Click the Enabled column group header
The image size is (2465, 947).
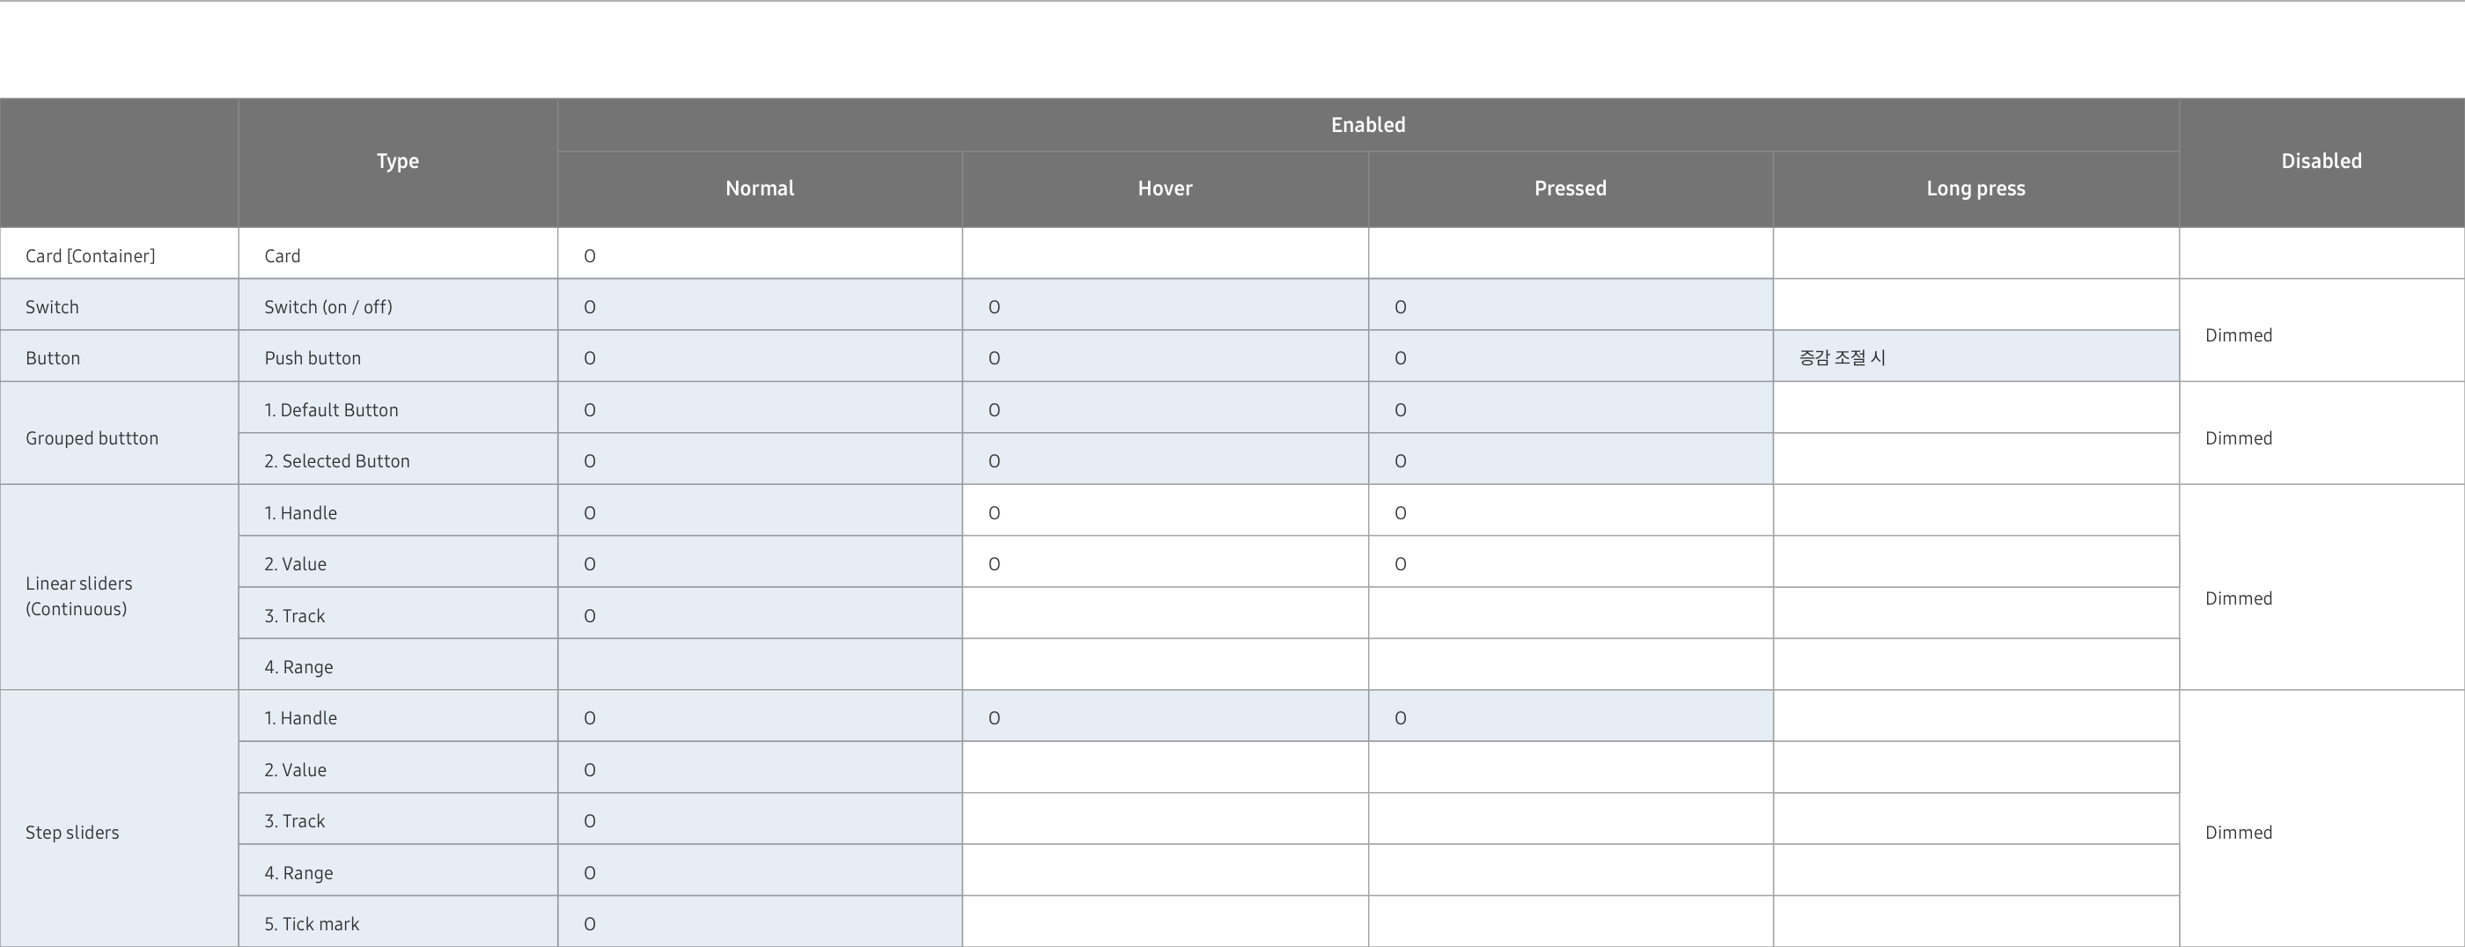coord(1367,125)
